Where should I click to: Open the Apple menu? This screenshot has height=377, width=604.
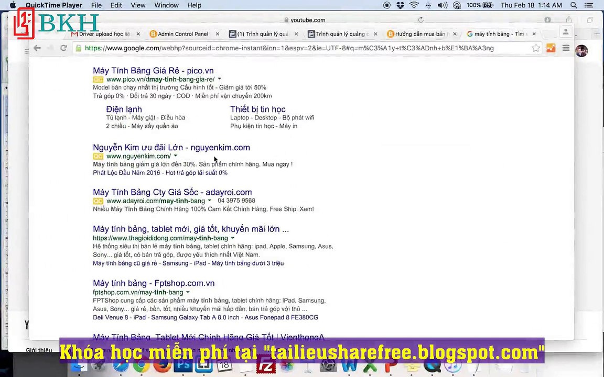tap(13, 5)
